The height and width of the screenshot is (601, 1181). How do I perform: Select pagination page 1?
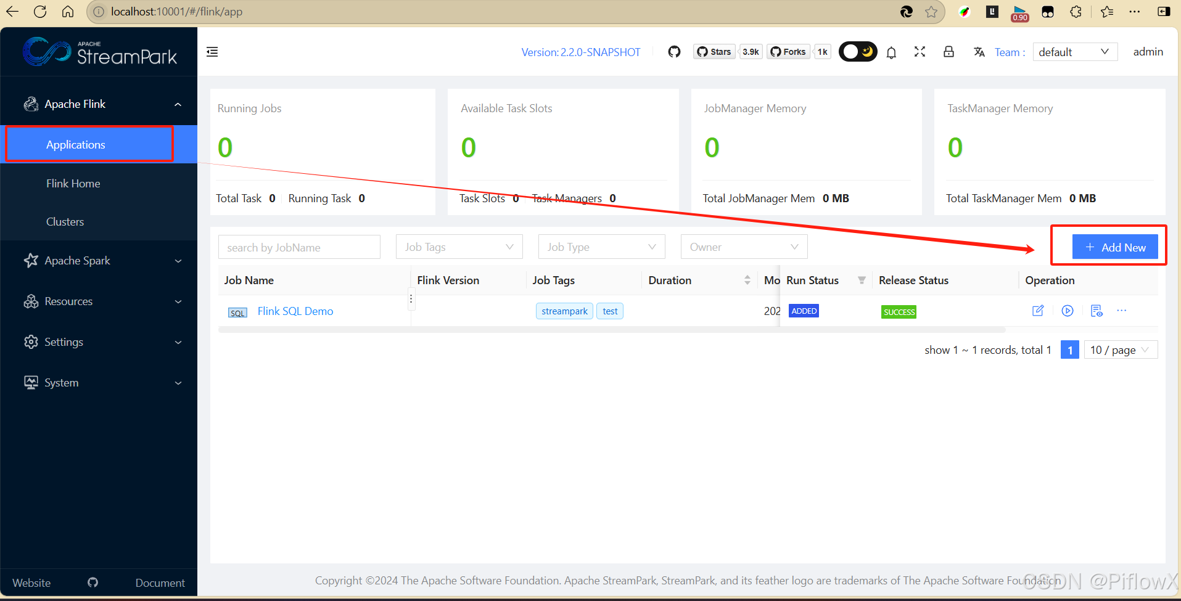(1070, 350)
